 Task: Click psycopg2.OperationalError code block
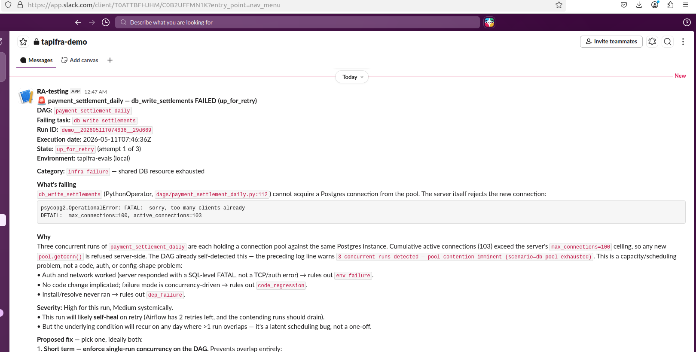click(361, 212)
